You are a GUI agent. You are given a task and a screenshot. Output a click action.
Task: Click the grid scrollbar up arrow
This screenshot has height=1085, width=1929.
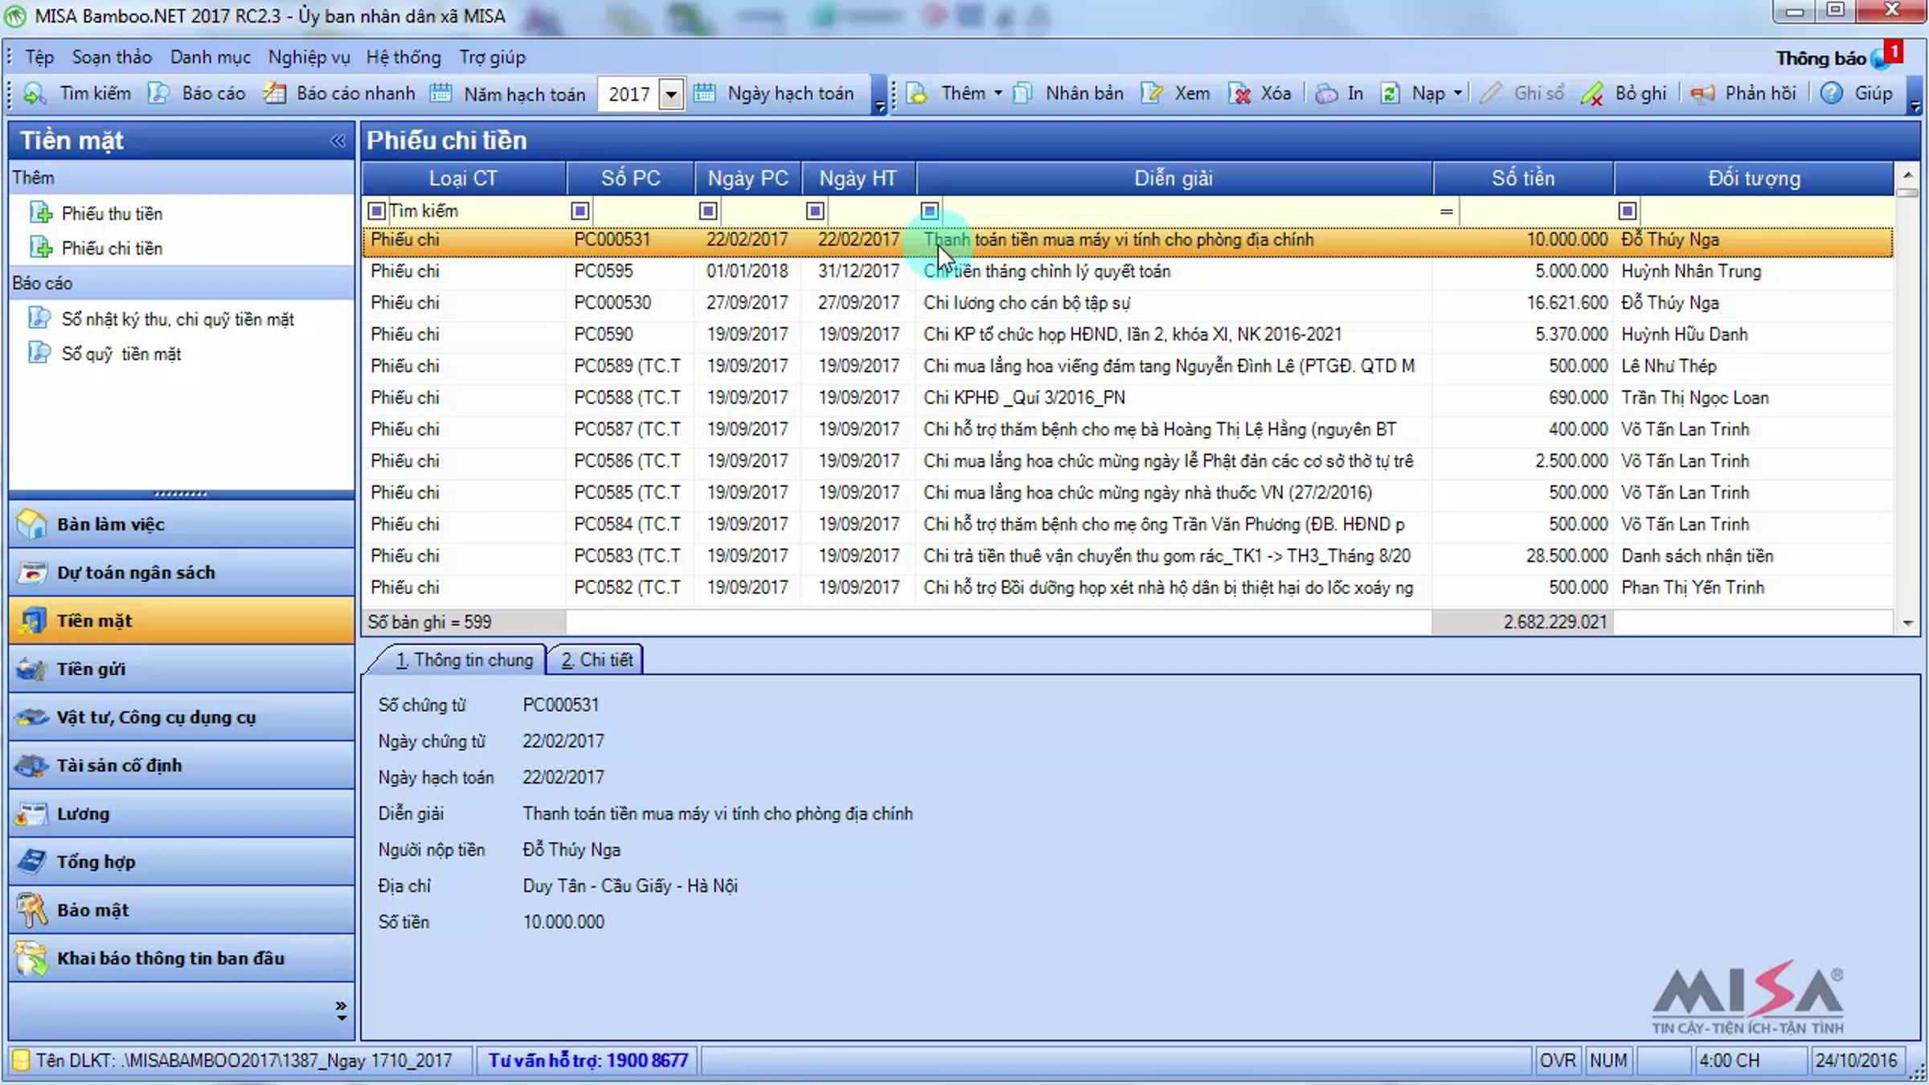[1908, 174]
